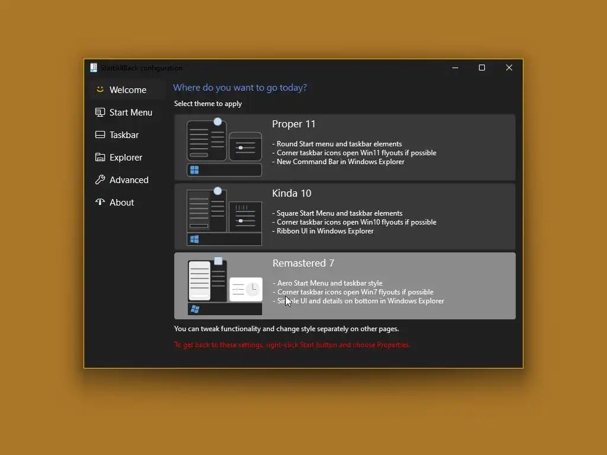Apply the Remastered 7 theme

click(344, 286)
